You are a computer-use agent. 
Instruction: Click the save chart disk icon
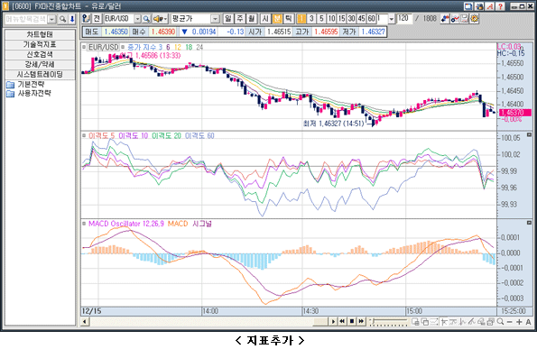[x=465, y=19]
